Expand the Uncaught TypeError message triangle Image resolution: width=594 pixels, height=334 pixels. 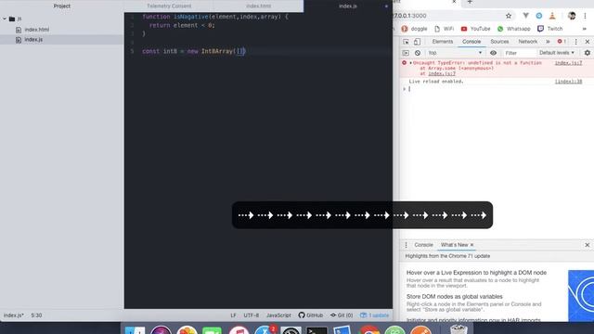coord(410,63)
